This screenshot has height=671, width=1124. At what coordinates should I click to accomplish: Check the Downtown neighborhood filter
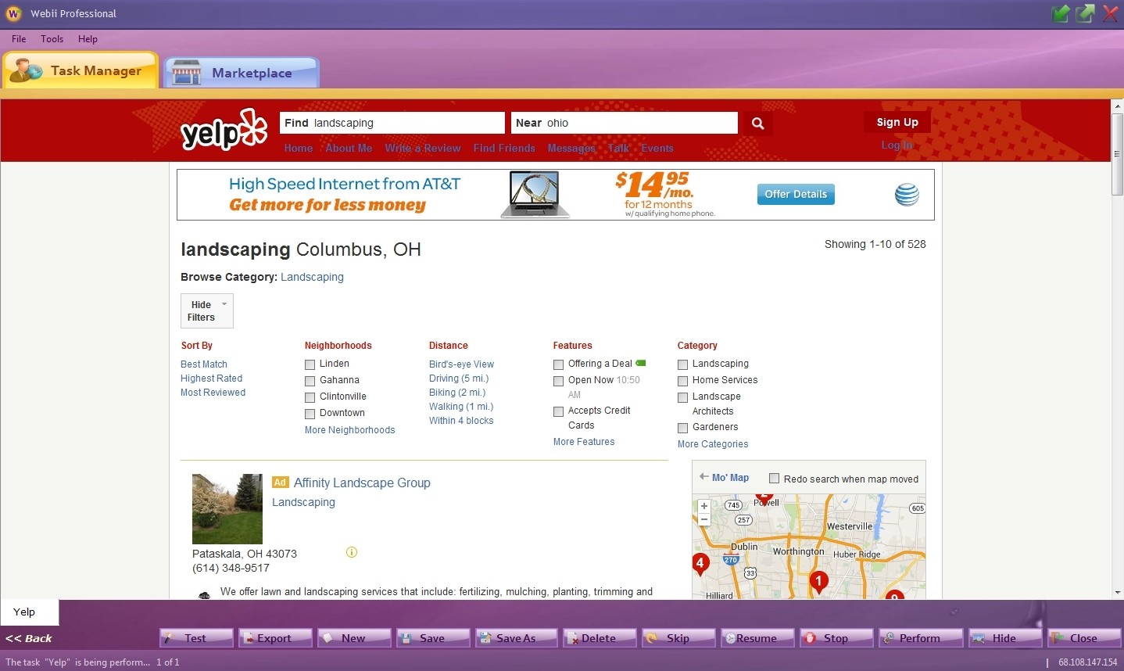(310, 414)
